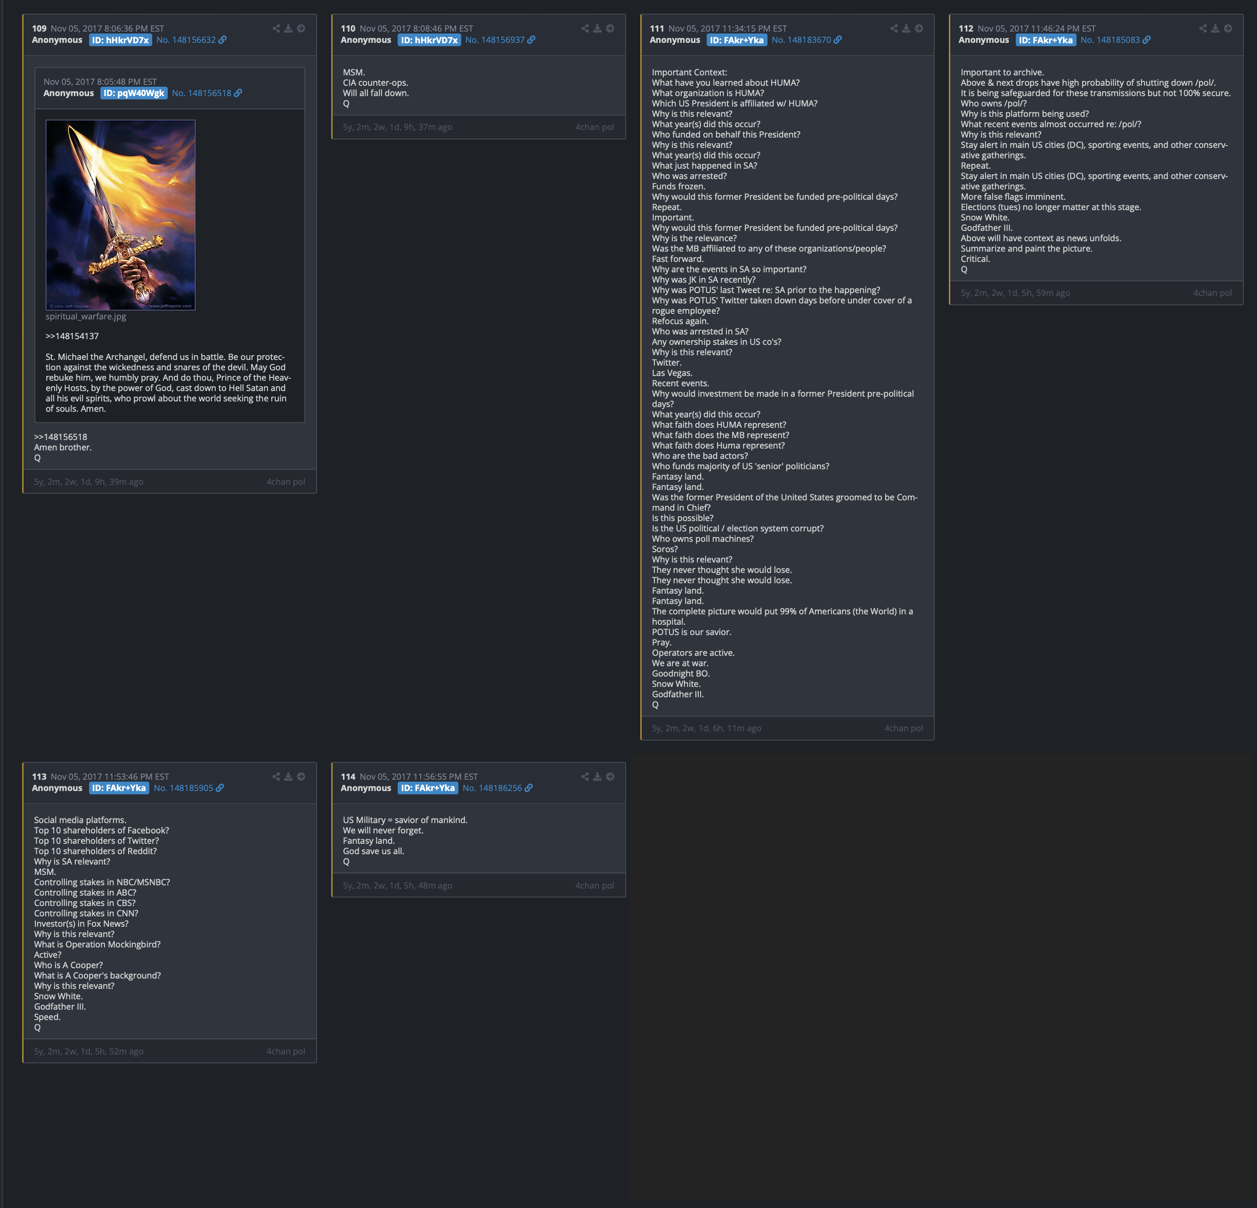The image size is (1257, 1208).
Task: Click the 'Goodnight BO.' line in post 111
Action: click(680, 673)
